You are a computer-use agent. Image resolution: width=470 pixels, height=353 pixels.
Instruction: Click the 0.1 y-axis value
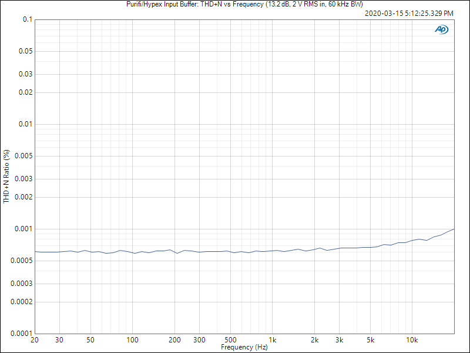28,19
